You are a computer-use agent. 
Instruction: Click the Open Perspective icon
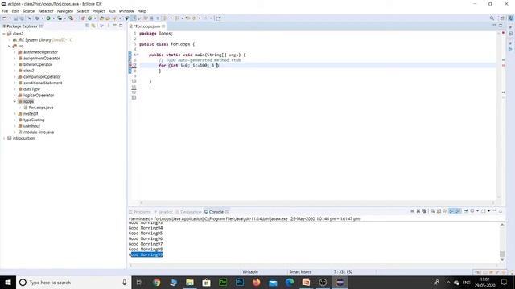coord(502,18)
